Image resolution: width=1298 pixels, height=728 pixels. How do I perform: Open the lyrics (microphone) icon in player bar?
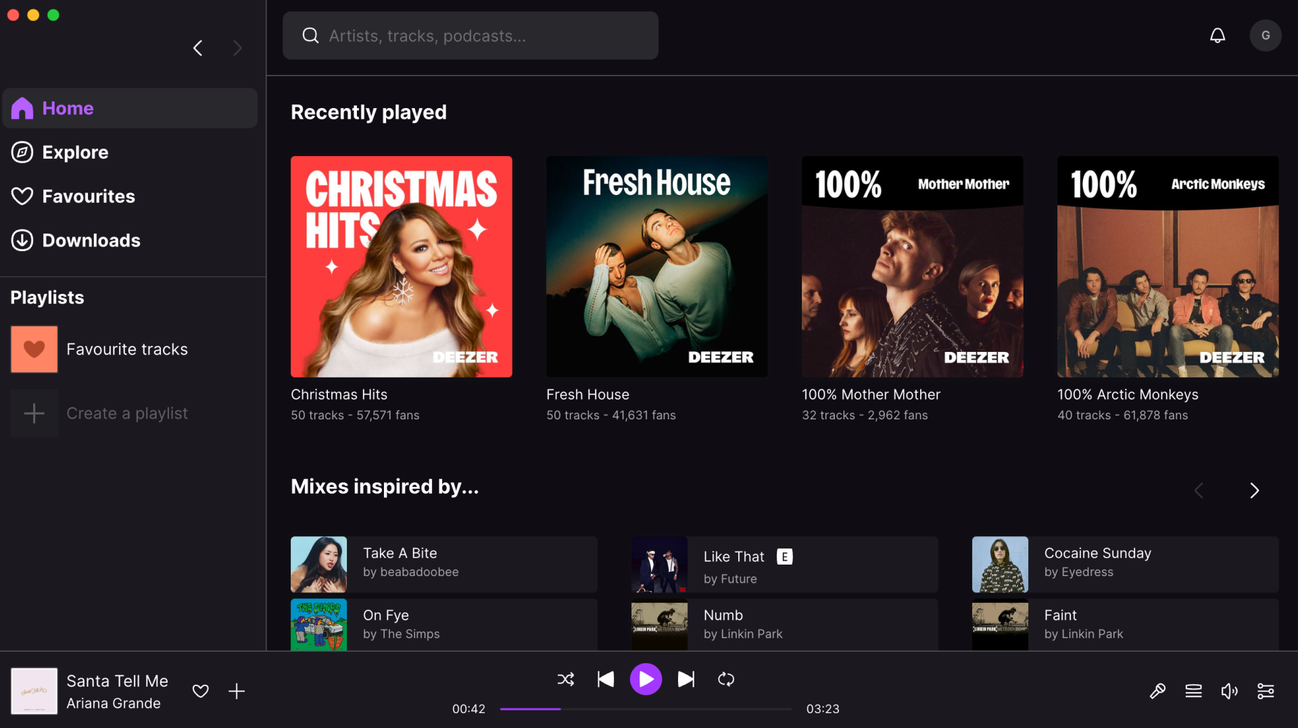click(1157, 691)
